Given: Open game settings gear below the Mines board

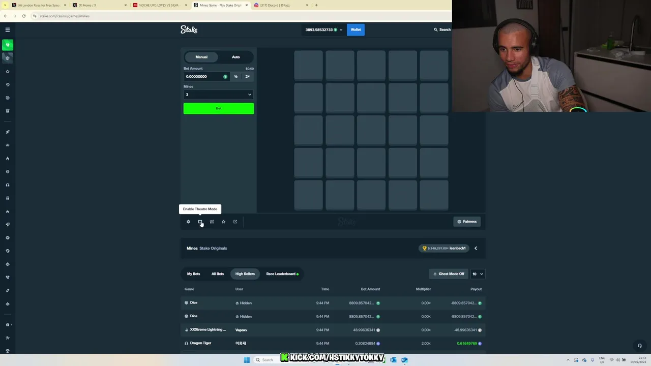Looking at the screenshot, I should pos(188,222).
